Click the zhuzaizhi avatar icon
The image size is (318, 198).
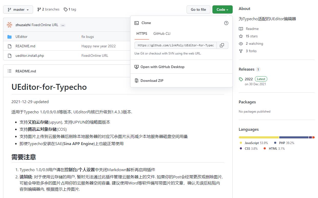point(9,25)
